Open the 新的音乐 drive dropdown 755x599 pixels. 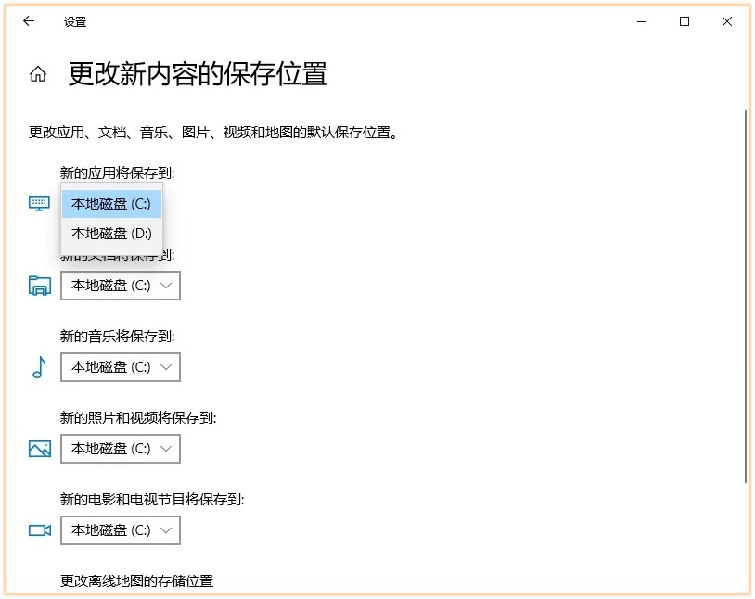point(121,367)
